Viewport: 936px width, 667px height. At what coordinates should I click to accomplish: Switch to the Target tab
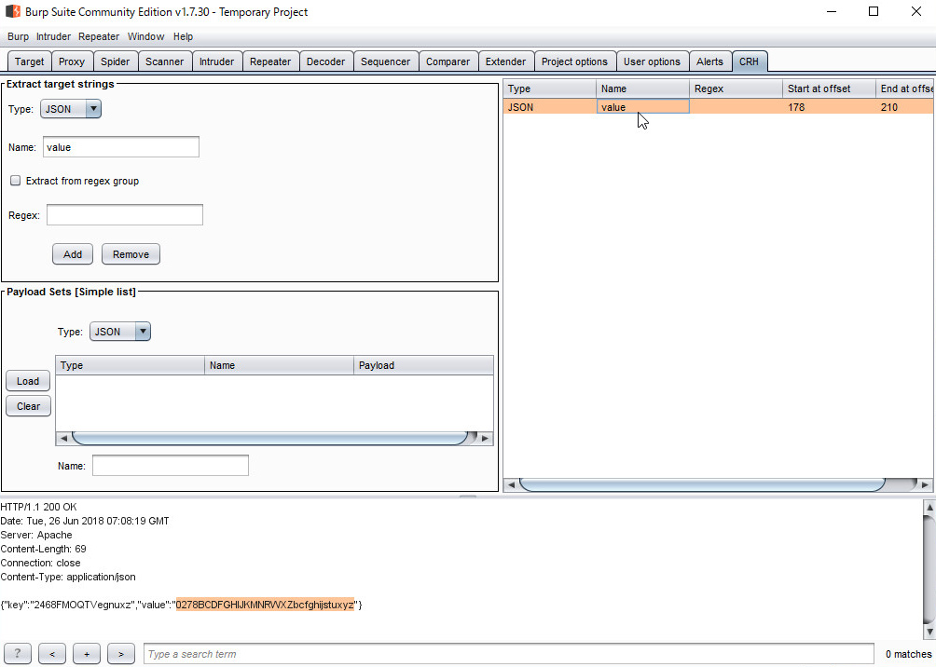(x=29, y=61)
